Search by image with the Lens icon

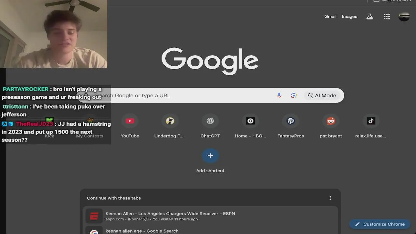(x=294, y=96)
